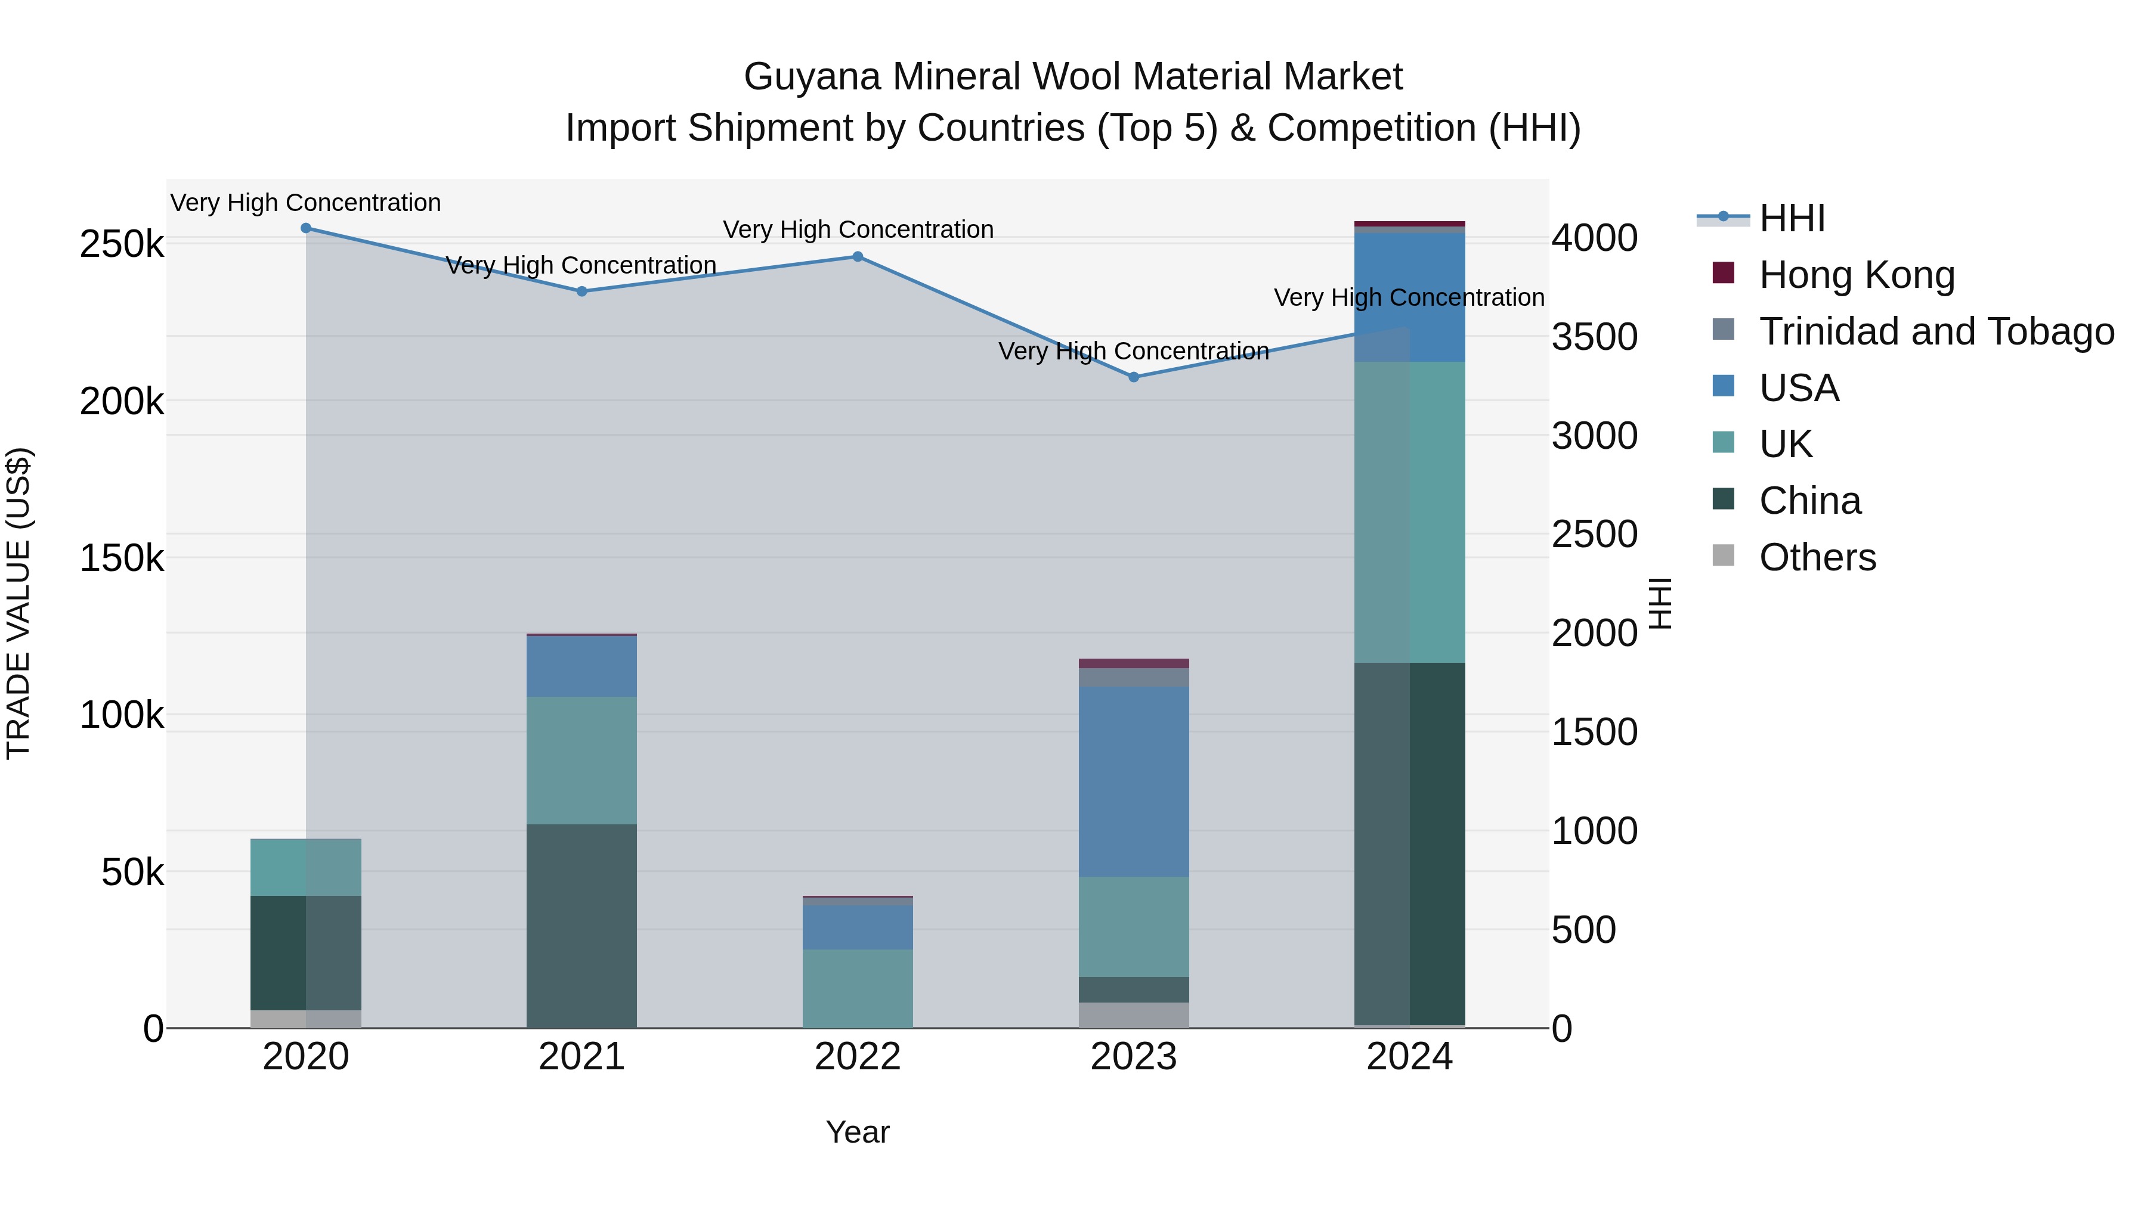2147x1207 pixels.
Task: Select the 2022 HHI data point
Action: [858, 256]
